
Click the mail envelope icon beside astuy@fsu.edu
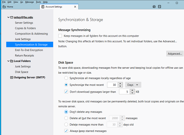[x=12, y=17]
